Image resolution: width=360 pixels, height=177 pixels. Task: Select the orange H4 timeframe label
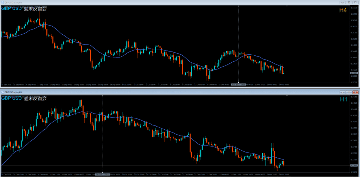tap(343, 11)
